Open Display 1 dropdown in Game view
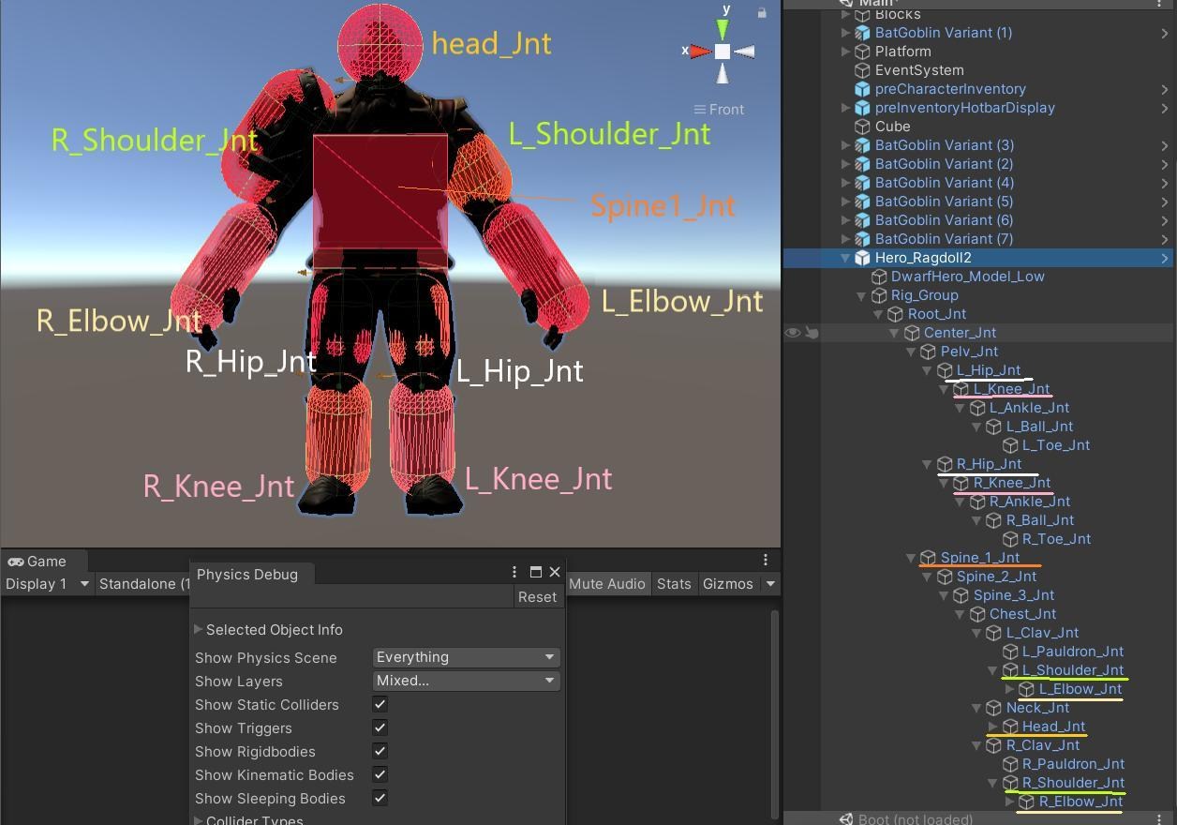Image resolution: width=1177 pixels, height=825 pixels. tap(47, 584)
